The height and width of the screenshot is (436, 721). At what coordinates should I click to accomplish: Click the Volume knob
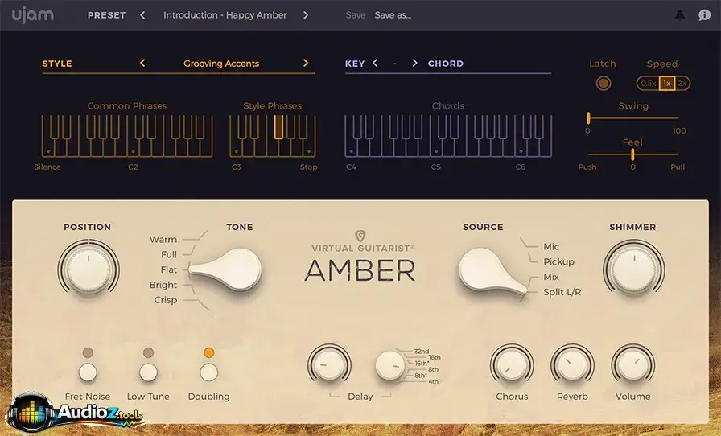pos(632,366)
